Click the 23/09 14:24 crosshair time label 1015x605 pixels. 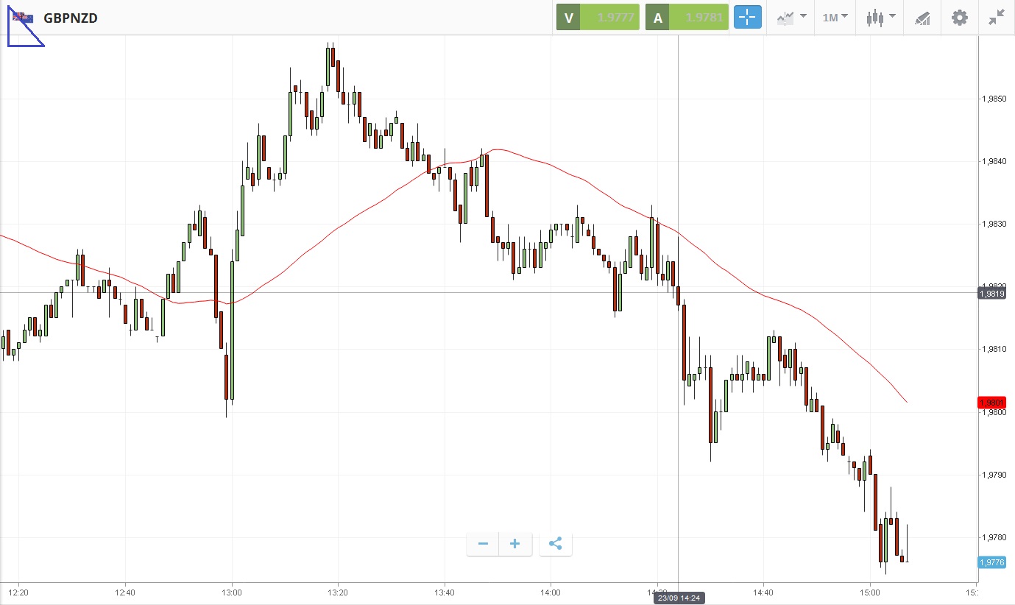(679, 598)
